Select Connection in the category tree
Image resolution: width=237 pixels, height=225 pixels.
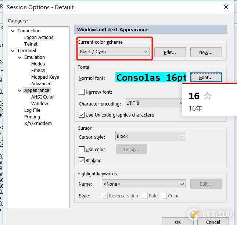pyautogui.click(x=29, y=31)
